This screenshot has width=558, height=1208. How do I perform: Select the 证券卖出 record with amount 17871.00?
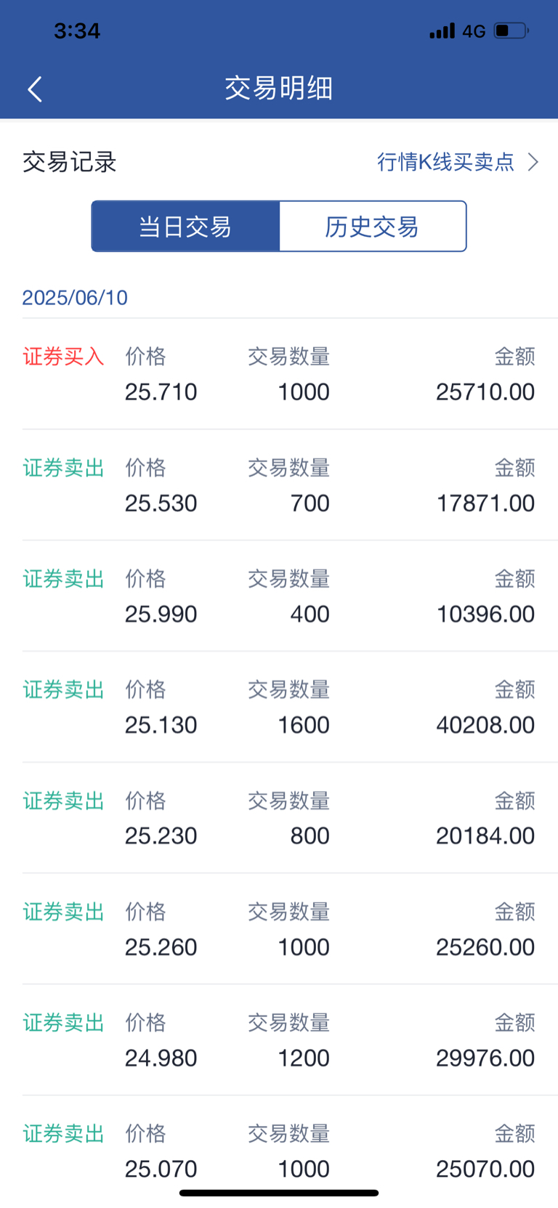point(279,485)
